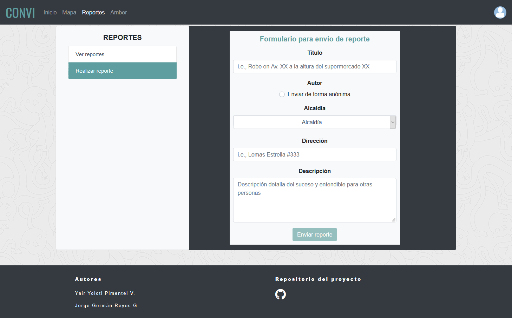
Task: Navigate to the Inicio menu item
Action: [x=50, y=12]
